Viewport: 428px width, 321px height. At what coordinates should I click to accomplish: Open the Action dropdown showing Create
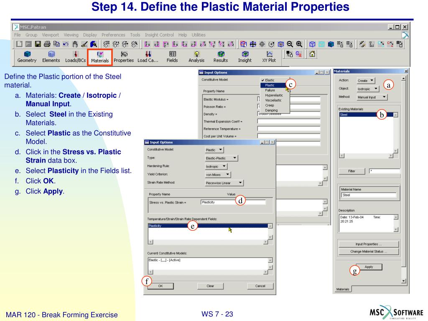pos(366,81)
